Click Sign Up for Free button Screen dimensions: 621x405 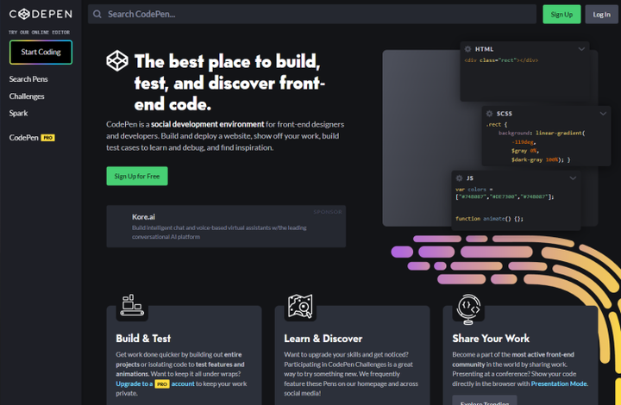(x=137, y=176)
